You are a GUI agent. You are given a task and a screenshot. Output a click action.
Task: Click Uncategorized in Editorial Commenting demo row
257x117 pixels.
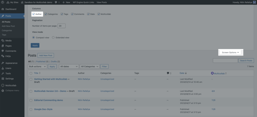coord(107,100)
